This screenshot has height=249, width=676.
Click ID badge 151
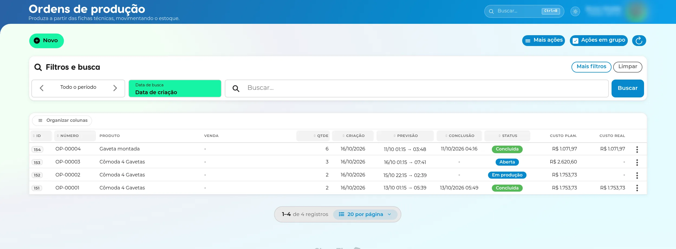coord(37,188)
